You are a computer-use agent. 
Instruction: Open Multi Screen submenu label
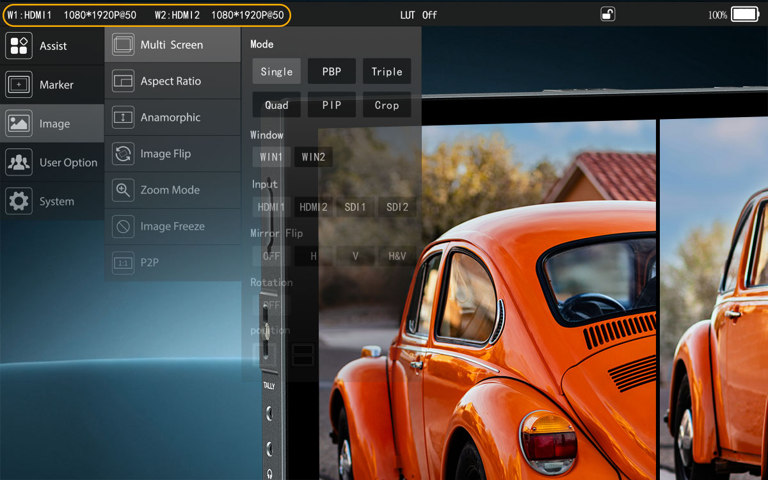tap(172, 45)
